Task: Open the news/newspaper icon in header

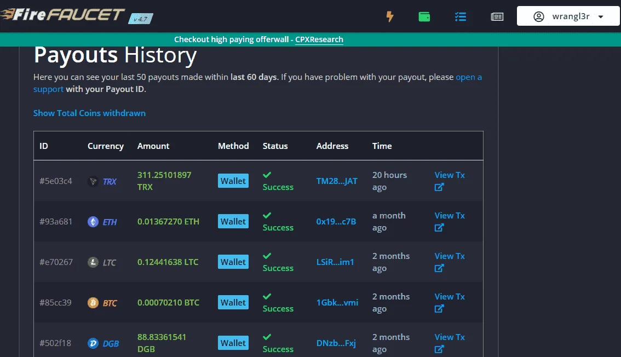Action: (497, 16)
